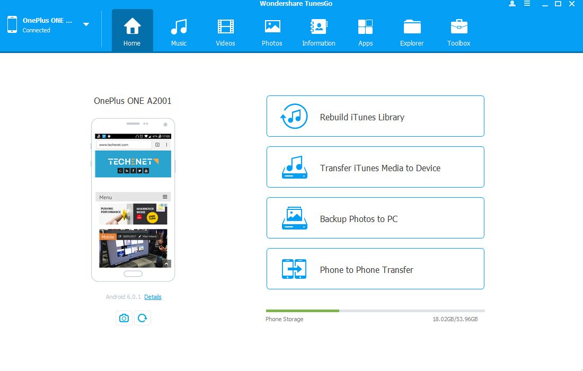Click the Details link under the phone

153,297
